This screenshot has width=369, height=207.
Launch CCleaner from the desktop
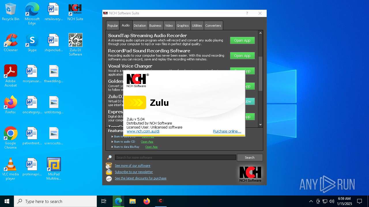pyautogui.click(x=11, y=43)
